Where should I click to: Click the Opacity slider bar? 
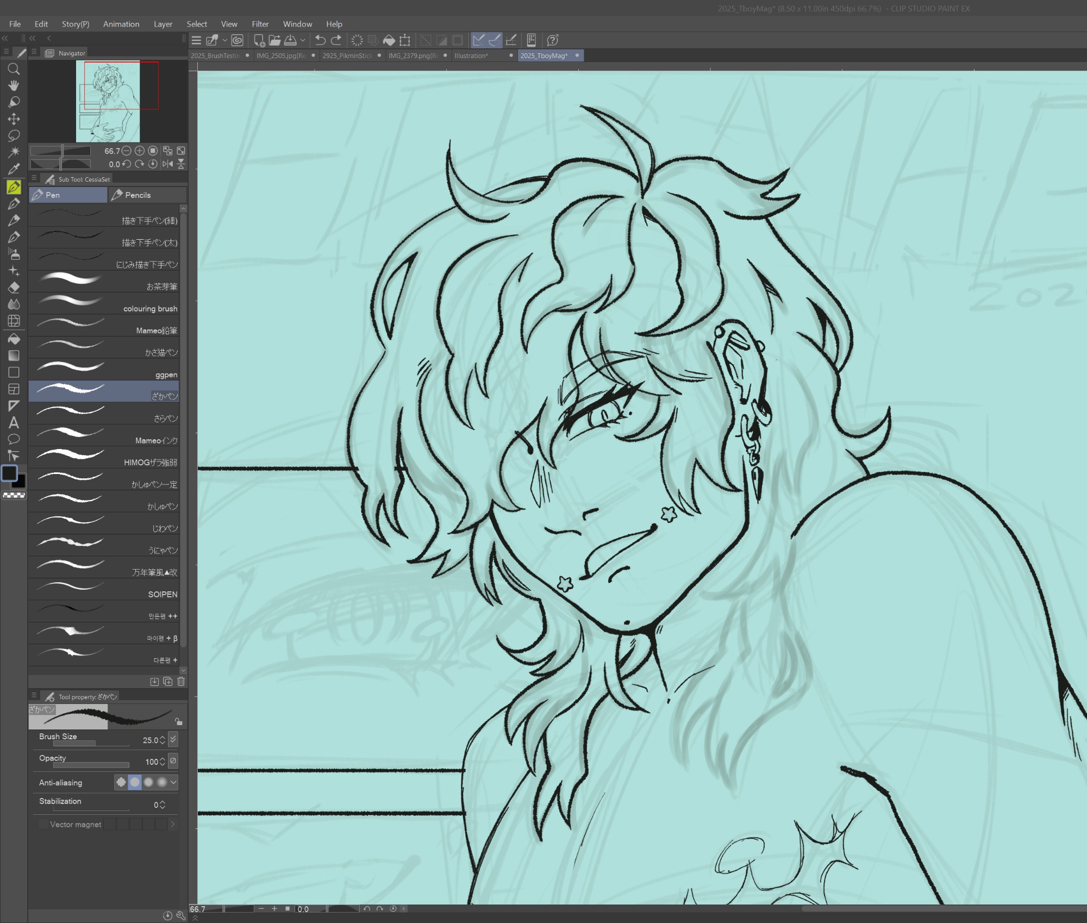click(91, 765)
